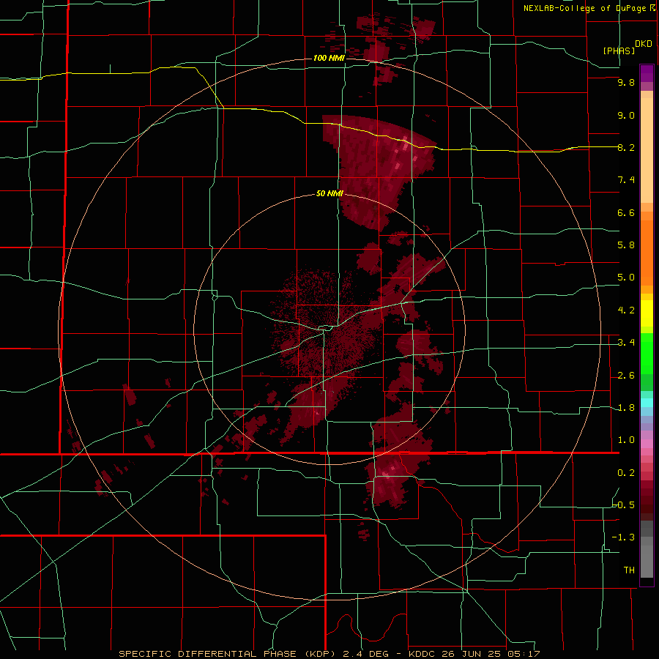Click the DKD label above the color scale

(643, 43)
